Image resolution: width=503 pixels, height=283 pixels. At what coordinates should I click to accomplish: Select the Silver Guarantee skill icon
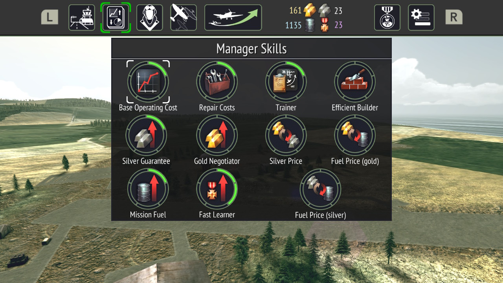pos(146,136)
